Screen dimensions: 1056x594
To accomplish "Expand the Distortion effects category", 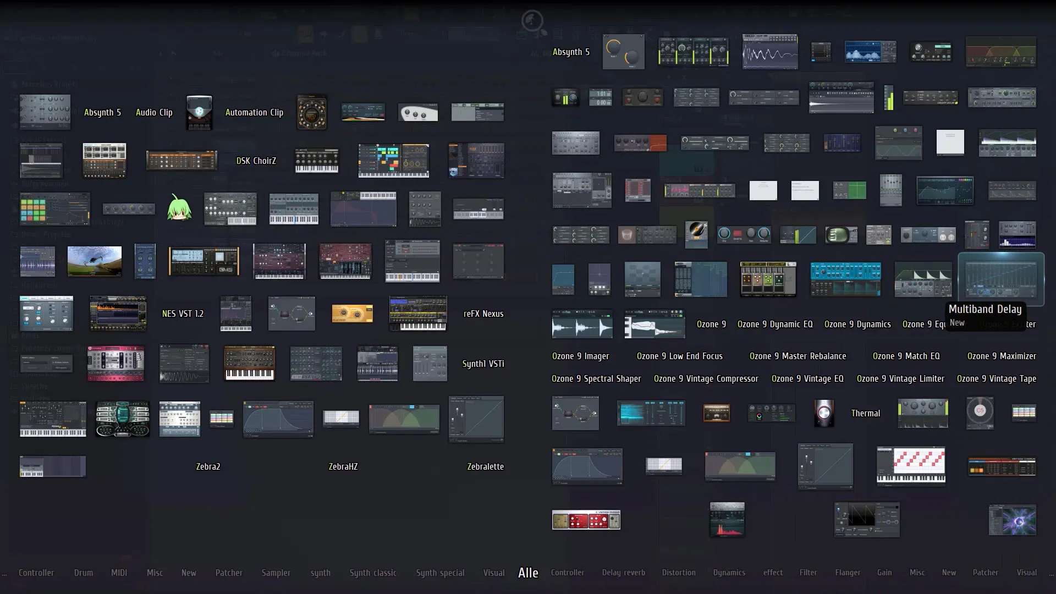I will tap(679, 572).
